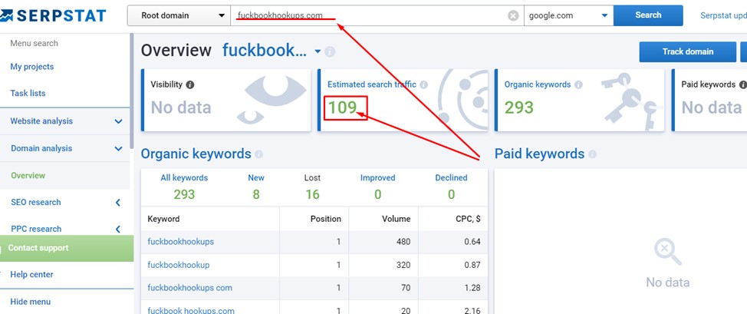Click the Contact support button

point(67,248)
